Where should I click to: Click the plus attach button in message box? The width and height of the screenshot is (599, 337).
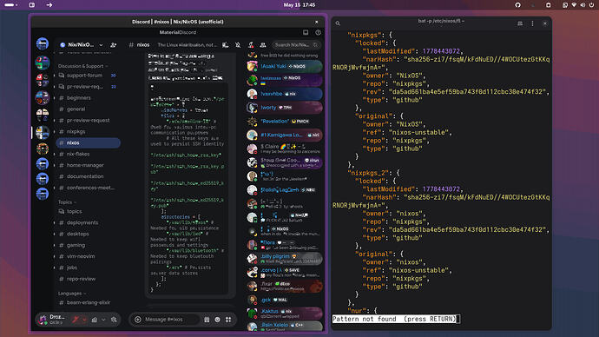pos(138,320)
